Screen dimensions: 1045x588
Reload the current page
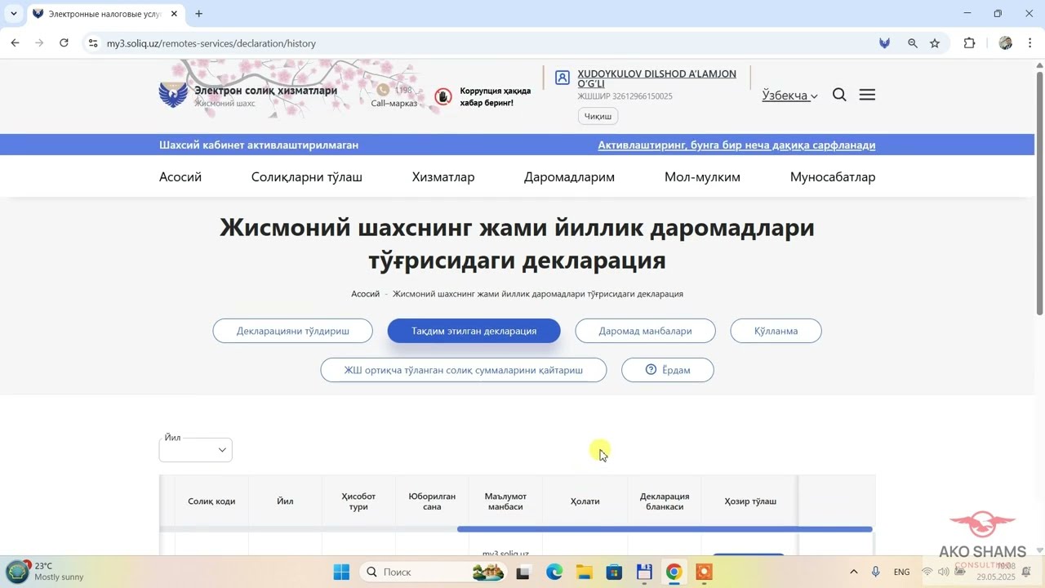[64, 43]
